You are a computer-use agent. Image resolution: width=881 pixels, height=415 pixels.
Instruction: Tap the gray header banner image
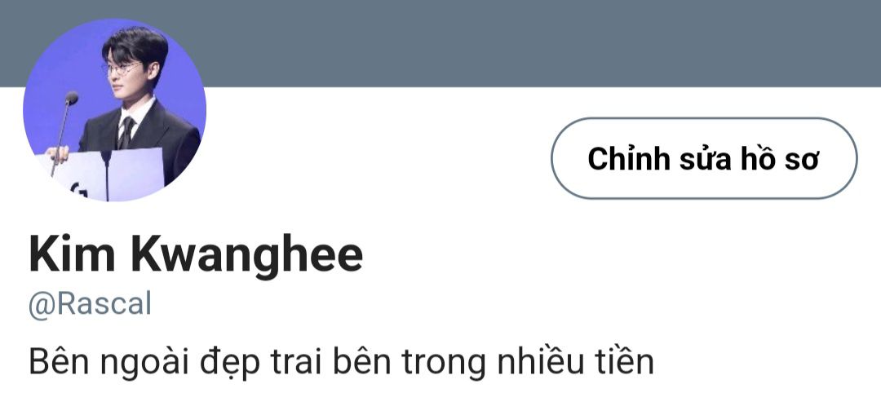[440, 43]
